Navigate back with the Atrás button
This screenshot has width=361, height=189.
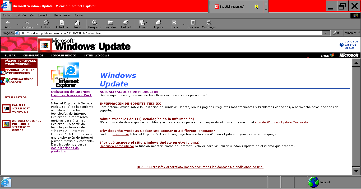pos(8,24)
